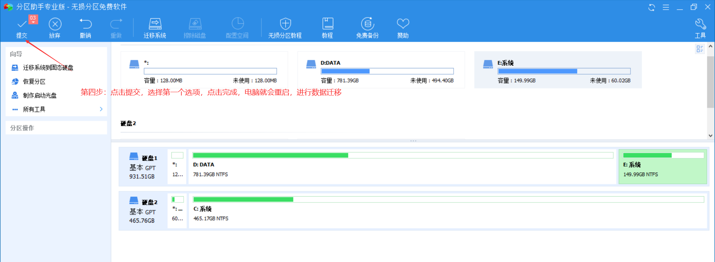
Task: Click the 硬盘2 drive icon in disk map
Action: 134,201
